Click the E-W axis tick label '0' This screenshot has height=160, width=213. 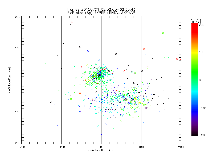point(101,147)
